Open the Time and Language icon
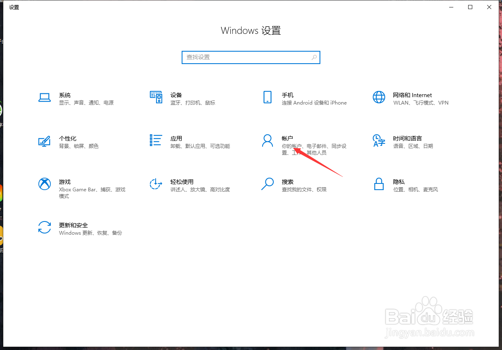The width and height of the screenshot is (502, 350). (379, 140)
